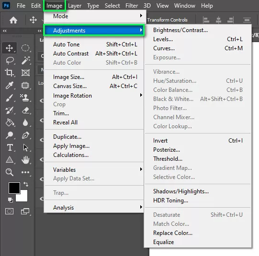Open the black foreground color swatch
Image resolution: width=259 pixels, height=256 pixels.
tap(14, 188)
